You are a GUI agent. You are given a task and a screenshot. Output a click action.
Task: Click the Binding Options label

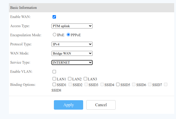pyautogui.click(x=23, y=85)
